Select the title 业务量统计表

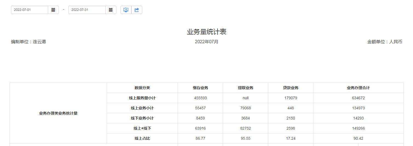pos(207,32)
